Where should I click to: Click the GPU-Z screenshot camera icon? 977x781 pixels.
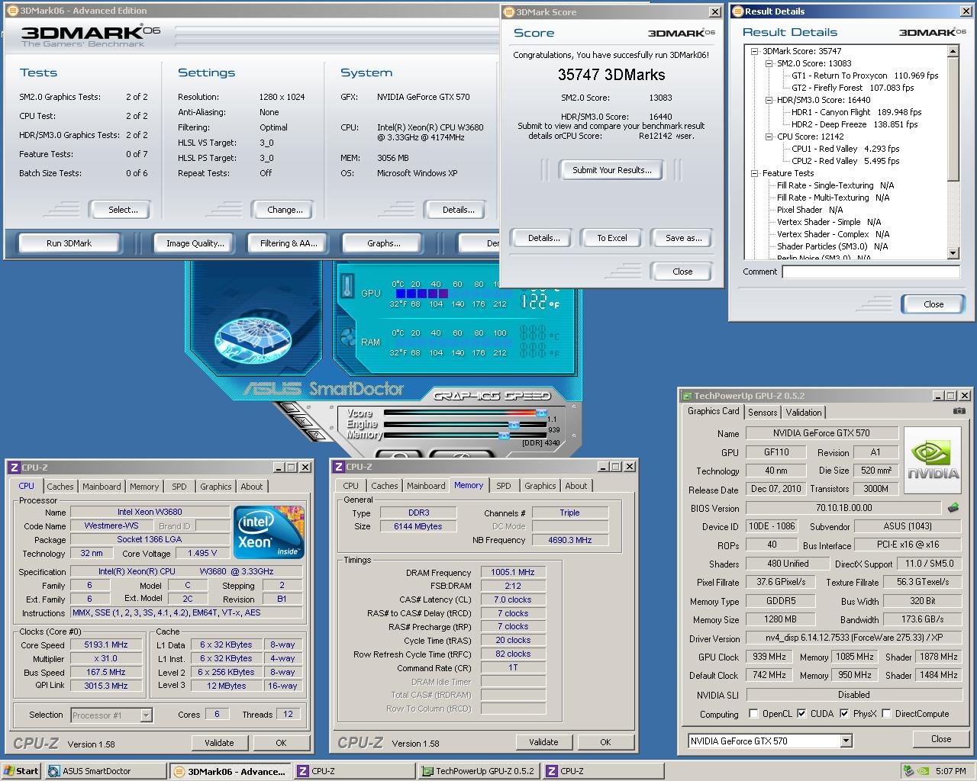(959, 411)
